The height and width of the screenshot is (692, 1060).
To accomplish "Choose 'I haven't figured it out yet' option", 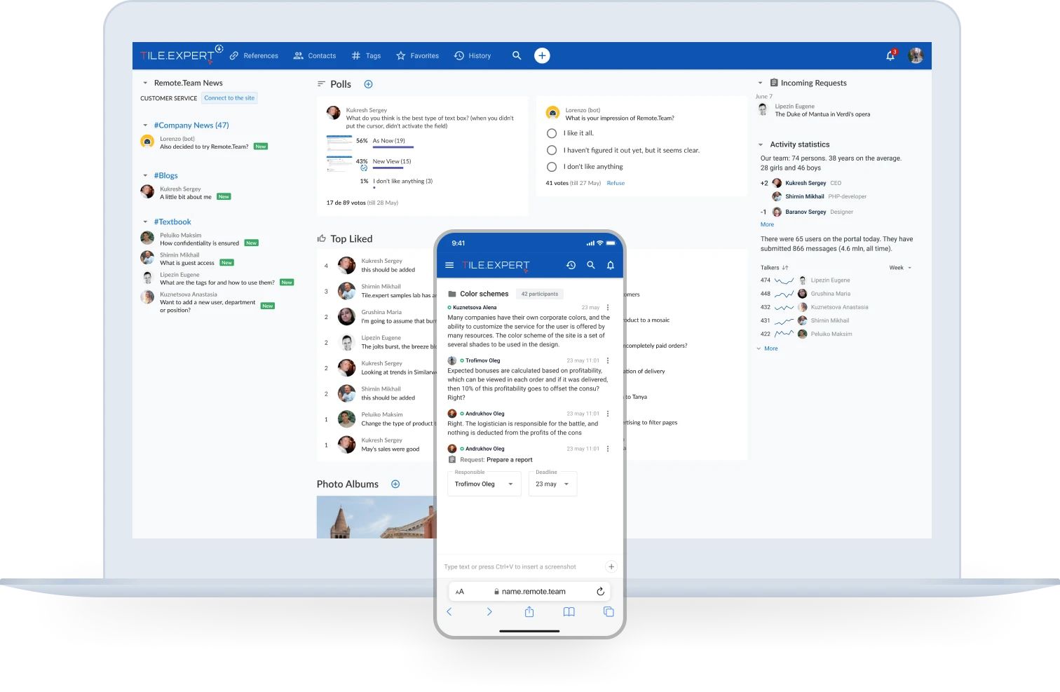I will [552, 149].
